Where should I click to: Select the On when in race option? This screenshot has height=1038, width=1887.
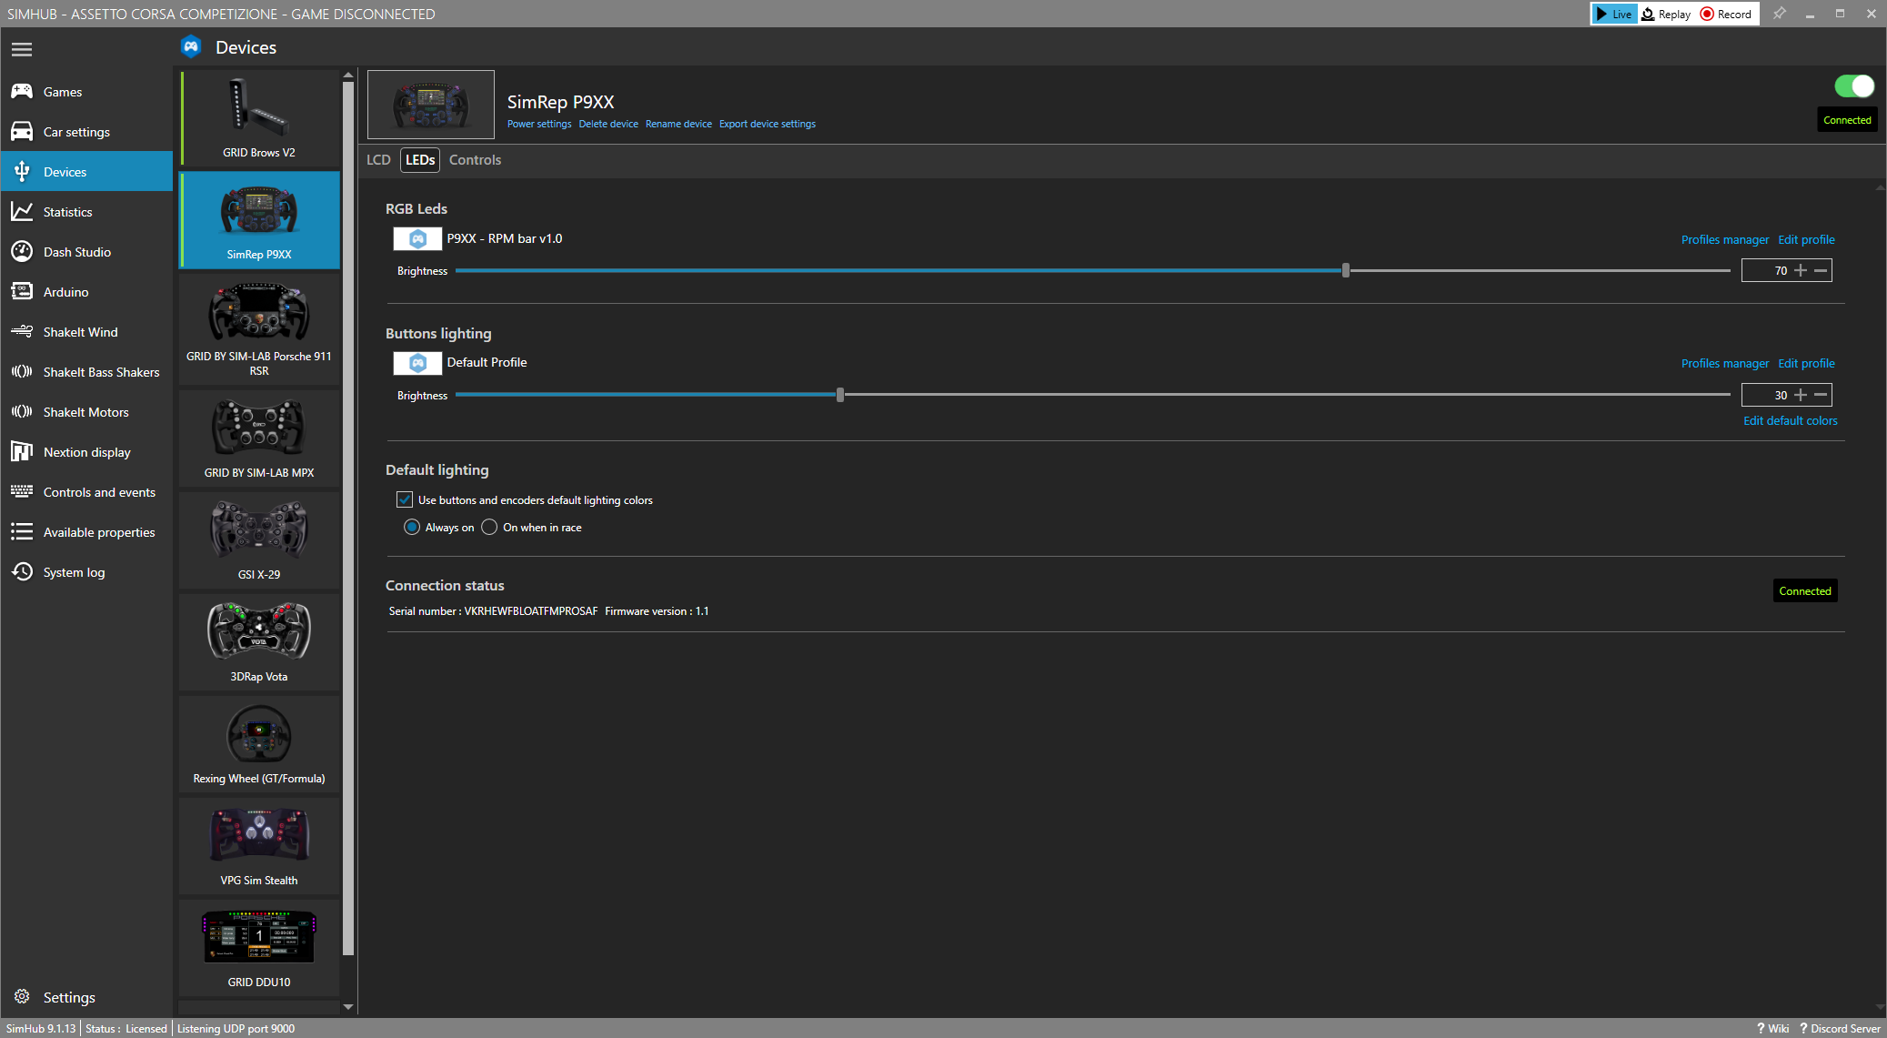click(489, 527)
